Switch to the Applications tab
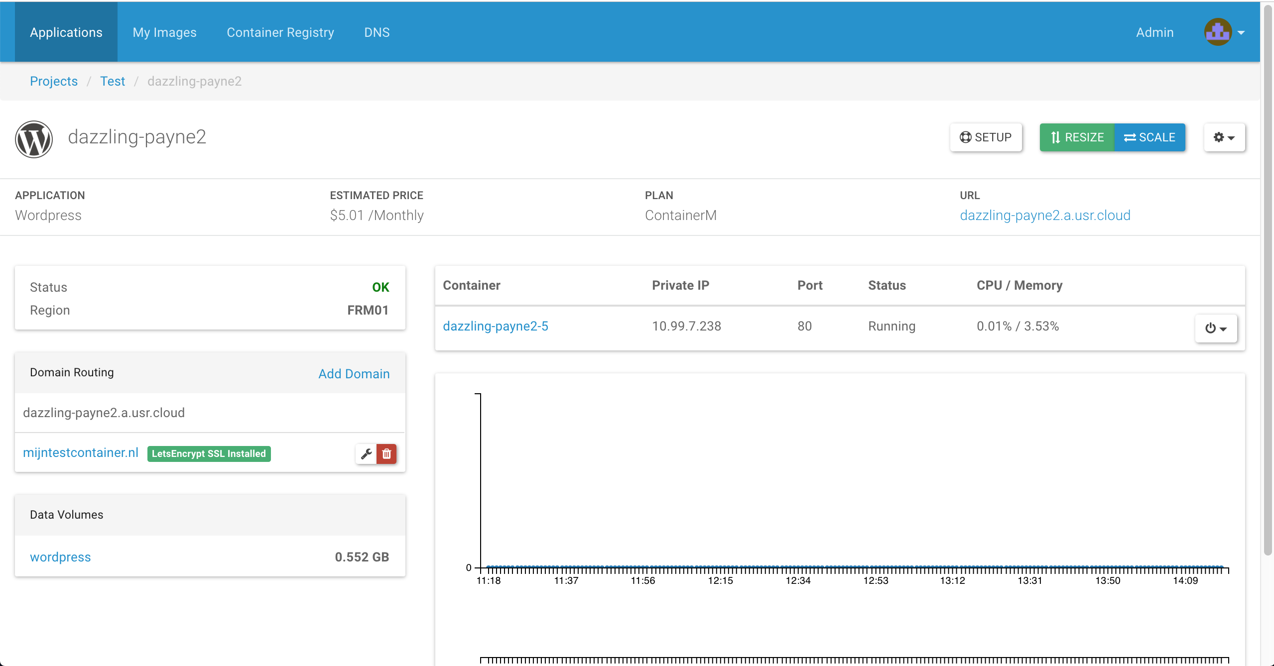Image resolution: width=1274 pixels, height=666 pixels. click(66, 32)
